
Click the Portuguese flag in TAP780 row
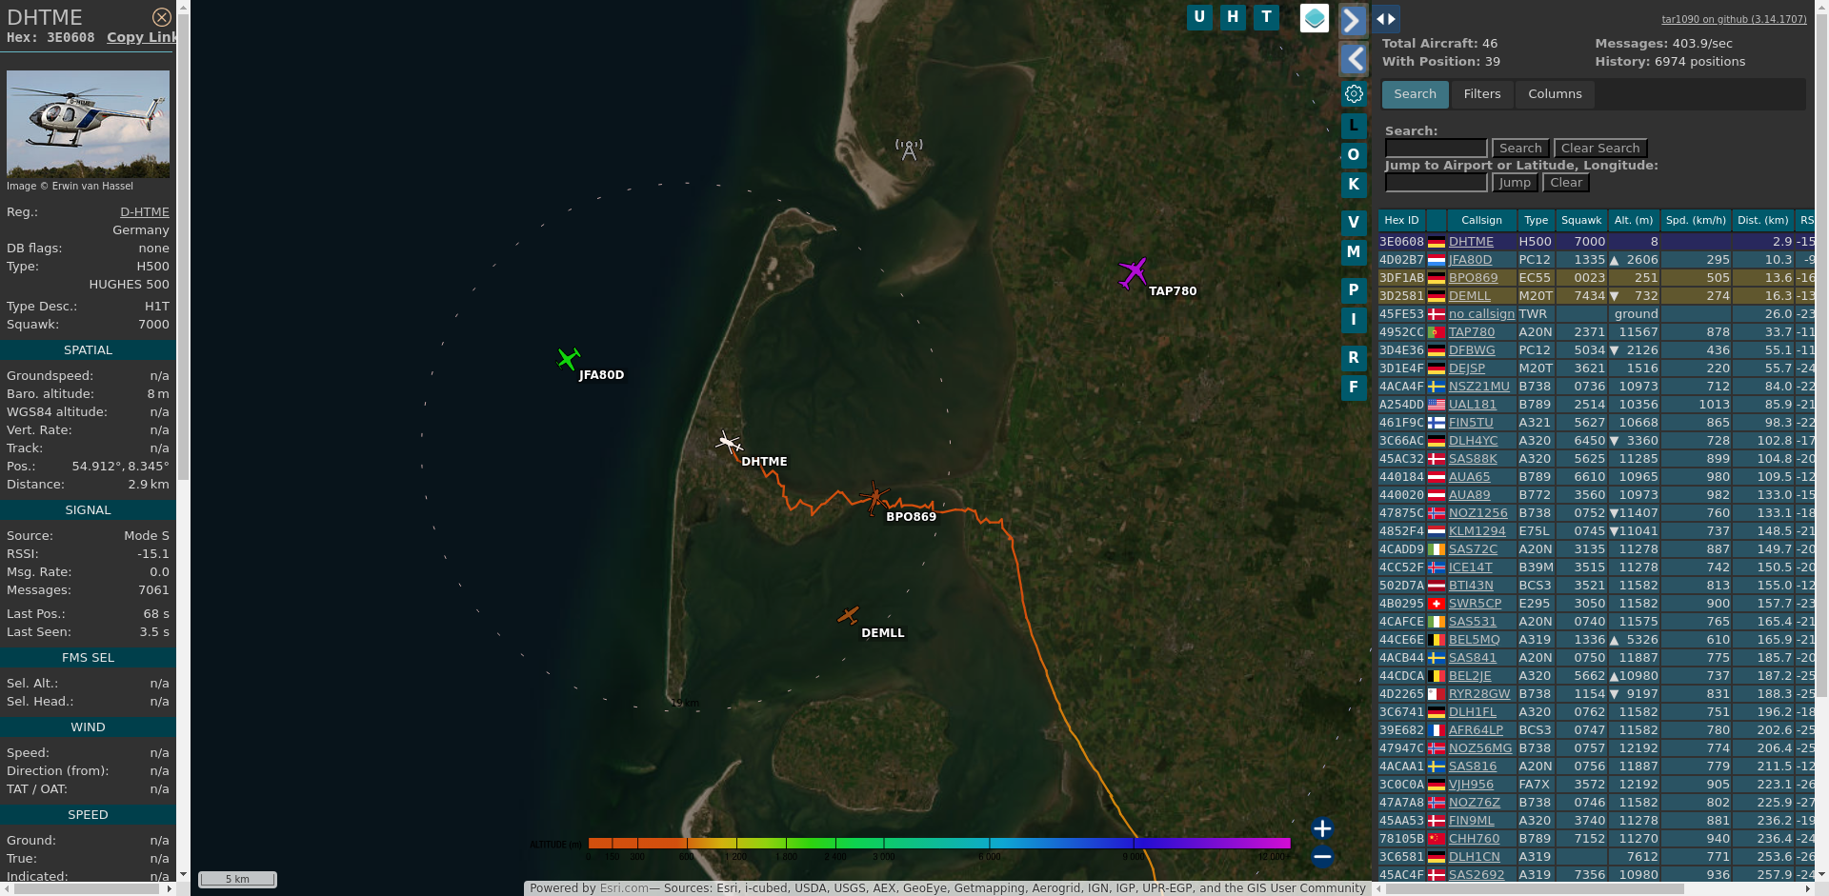click(1436, 332)
